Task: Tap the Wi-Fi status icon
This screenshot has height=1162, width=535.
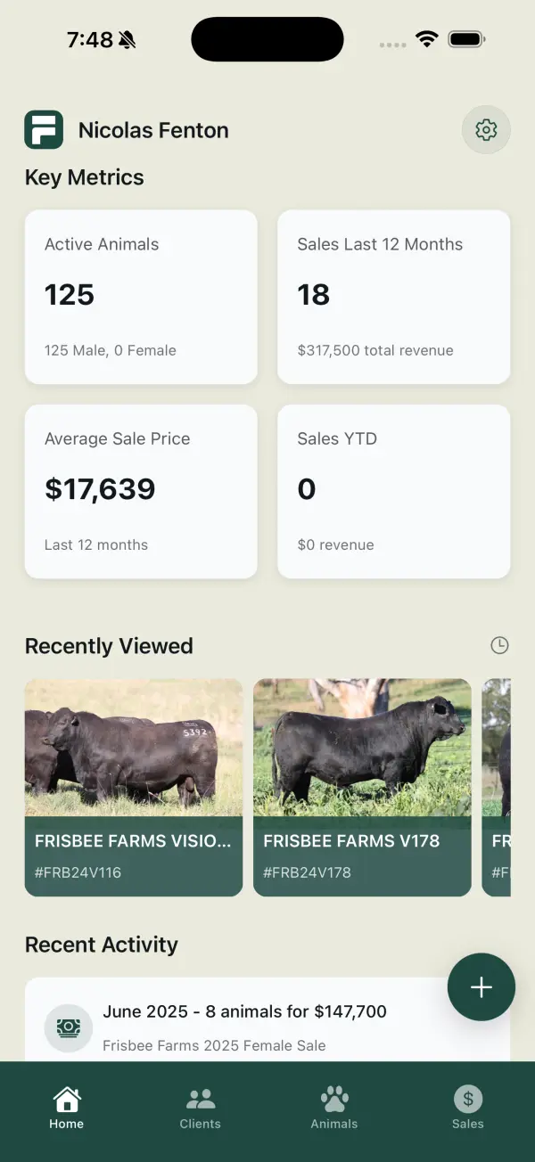Action: [x=427, y=39]
